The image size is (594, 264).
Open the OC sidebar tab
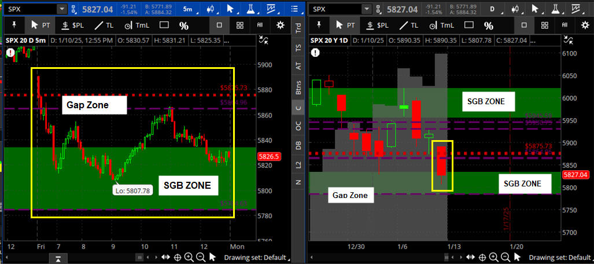(298, 126)
